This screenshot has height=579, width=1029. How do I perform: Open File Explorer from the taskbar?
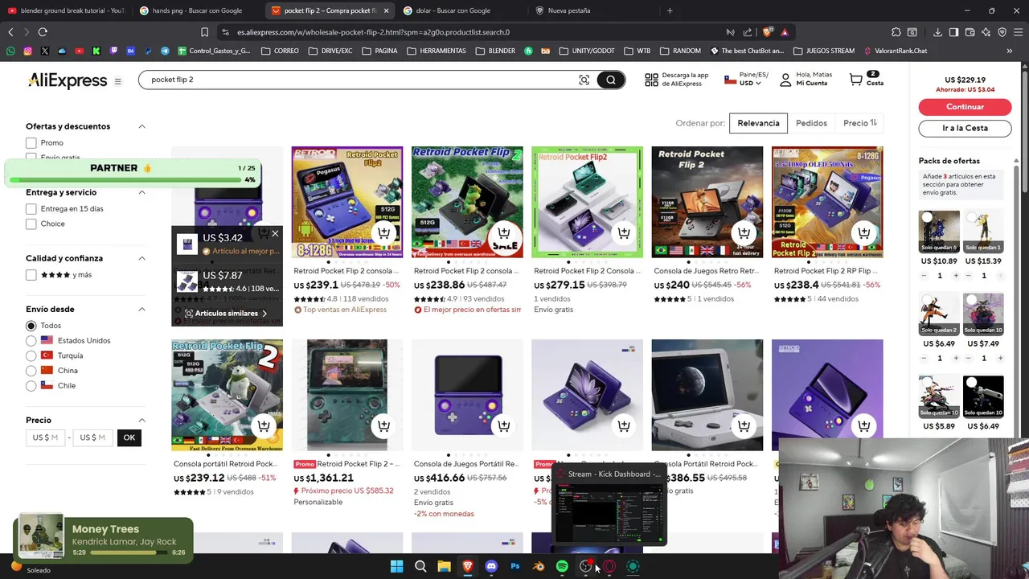coord(444,566)
